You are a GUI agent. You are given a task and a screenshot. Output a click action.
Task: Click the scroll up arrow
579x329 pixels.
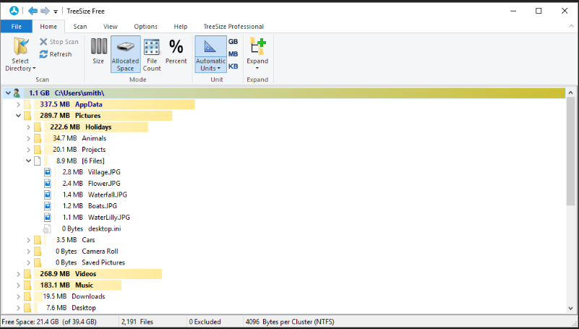point(570,93)
